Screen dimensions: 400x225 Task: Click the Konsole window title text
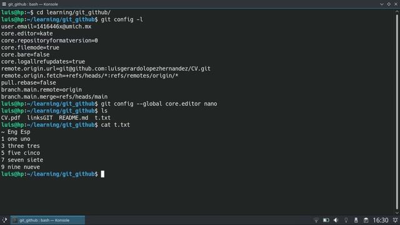[33, 4]
